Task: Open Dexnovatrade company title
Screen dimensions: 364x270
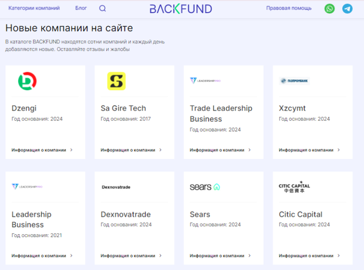Action: [126, 214]
